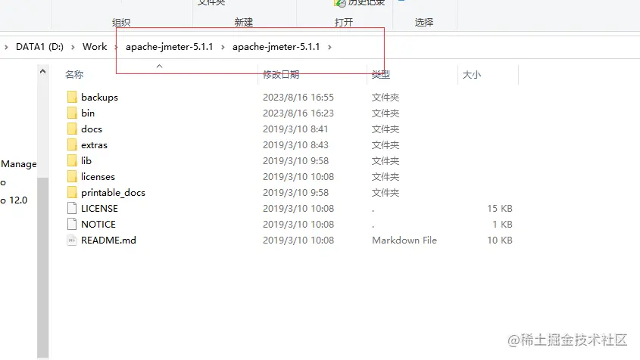This screenshot has height=360, width=640.
Task: Select the extras folder name
Action: [94, 144]
